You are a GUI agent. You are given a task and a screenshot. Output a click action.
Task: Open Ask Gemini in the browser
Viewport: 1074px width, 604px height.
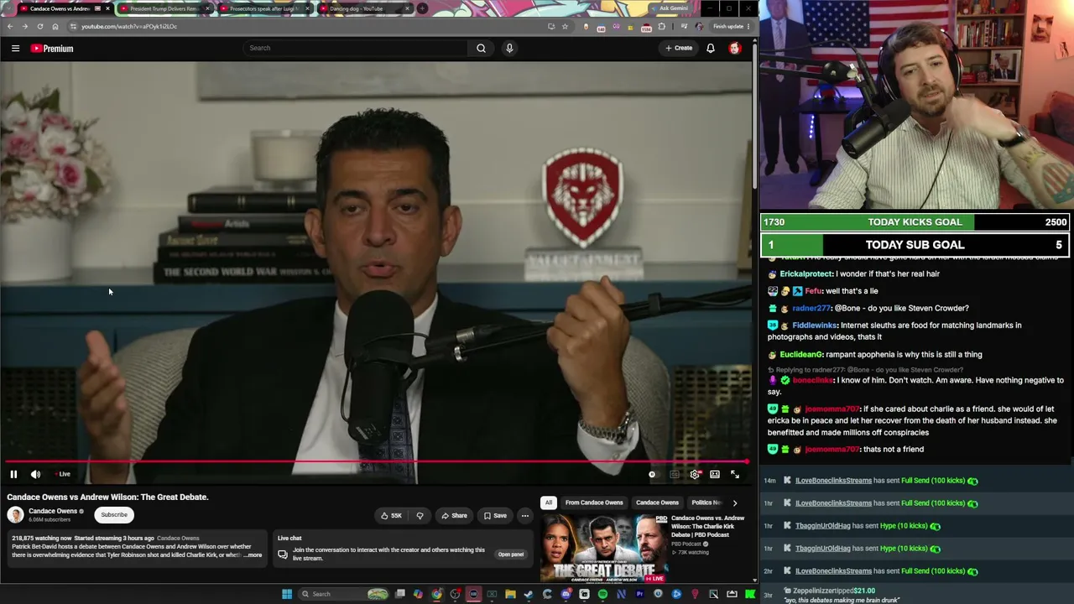[674, 8]
